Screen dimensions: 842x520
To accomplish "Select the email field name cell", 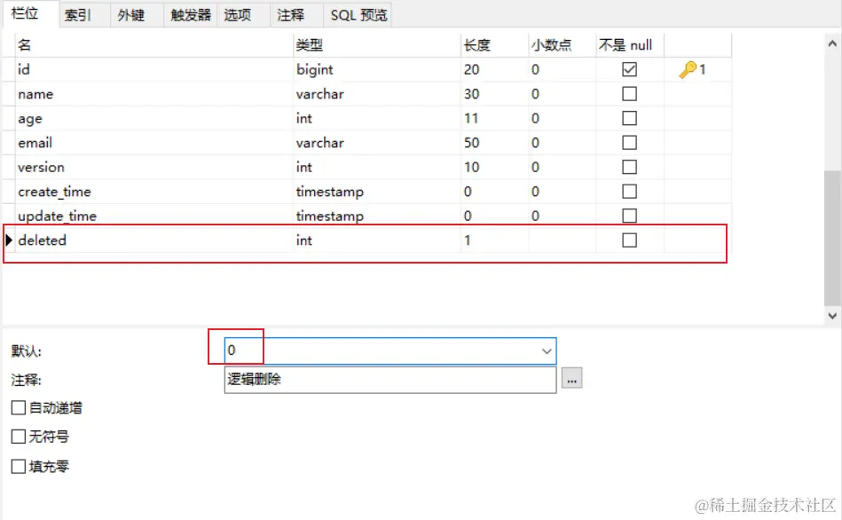I will tap(153, 142).
